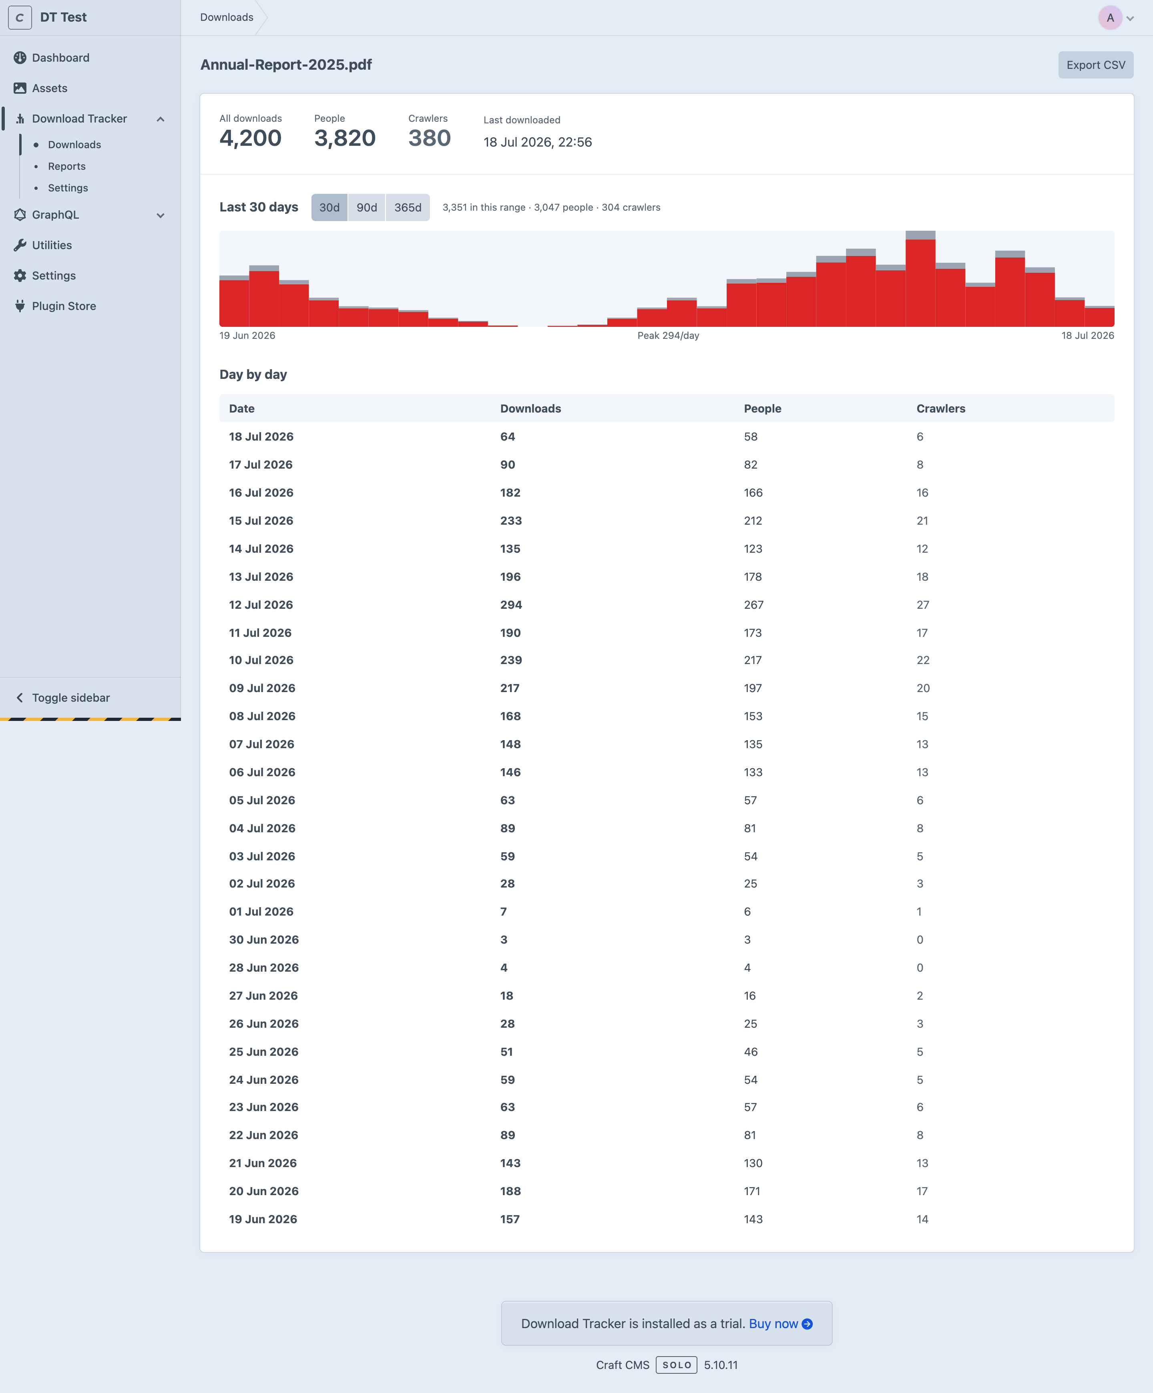Click people value 267
1153x1393 pixels.
(x=754, y=605)
